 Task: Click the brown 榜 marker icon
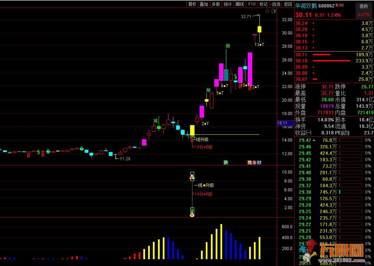click(x=250, y=163)
